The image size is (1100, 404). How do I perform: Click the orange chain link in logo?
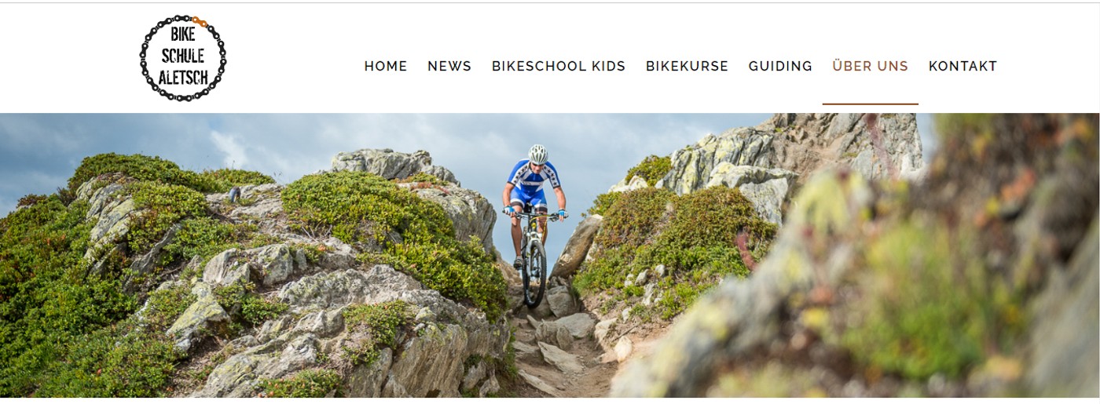tap(200, 21)
